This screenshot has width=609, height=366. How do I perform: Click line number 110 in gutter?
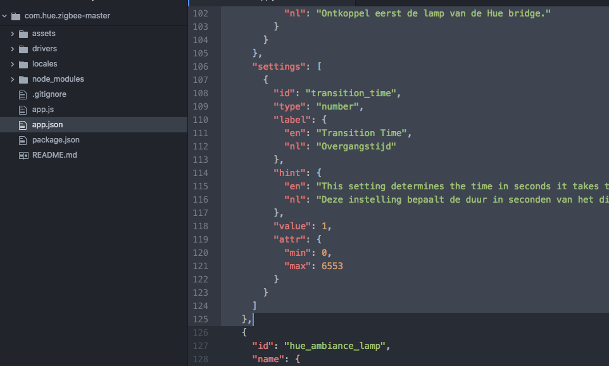(x=201, y=120)
